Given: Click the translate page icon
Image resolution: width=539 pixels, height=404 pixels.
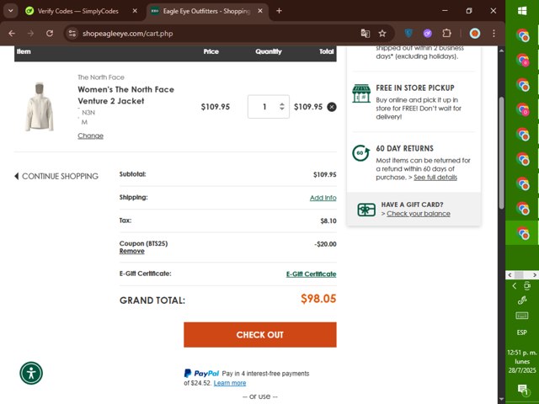Looking at the screenshot, I should [x=365, y=34].
